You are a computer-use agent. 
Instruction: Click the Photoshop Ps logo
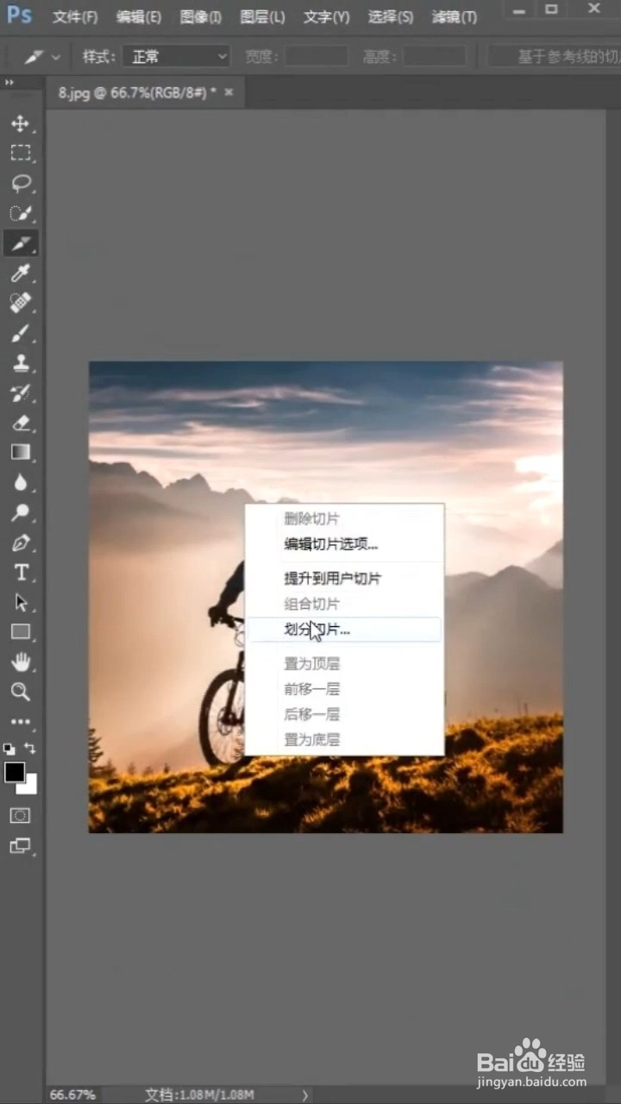(x=19, y=16)
